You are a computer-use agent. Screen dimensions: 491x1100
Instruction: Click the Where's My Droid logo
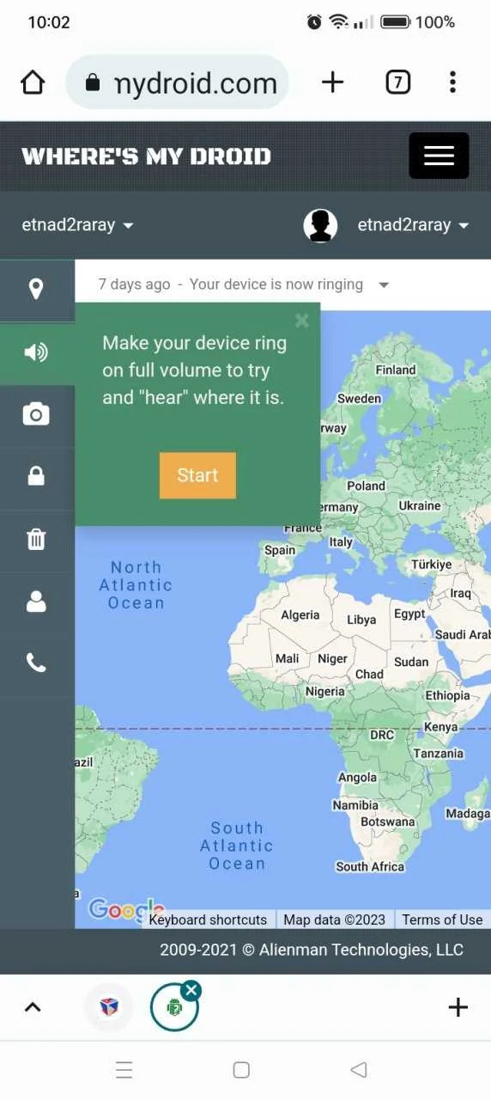tap(146, 156)
